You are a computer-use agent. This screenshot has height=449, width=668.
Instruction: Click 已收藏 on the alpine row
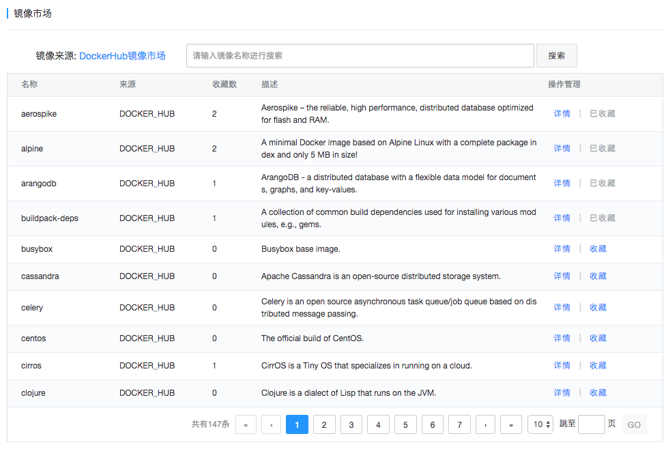point(602,149)
